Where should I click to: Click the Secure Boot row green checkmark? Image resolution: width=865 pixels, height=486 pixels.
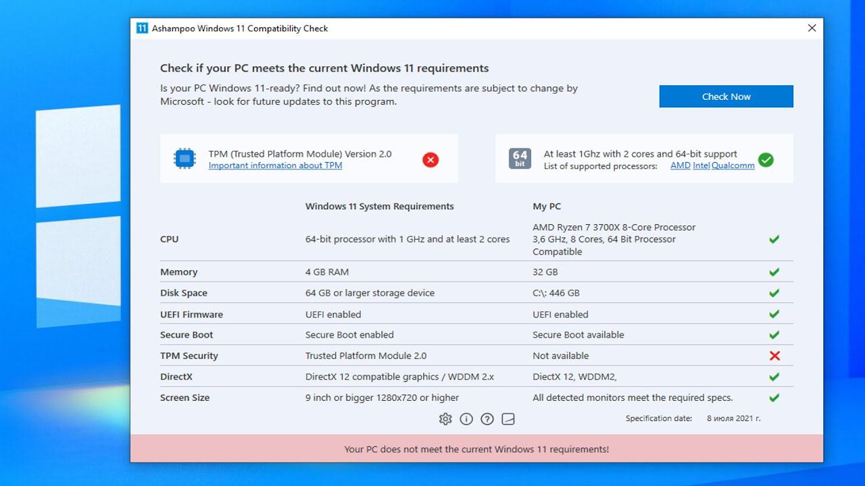(x=774, y=335)
